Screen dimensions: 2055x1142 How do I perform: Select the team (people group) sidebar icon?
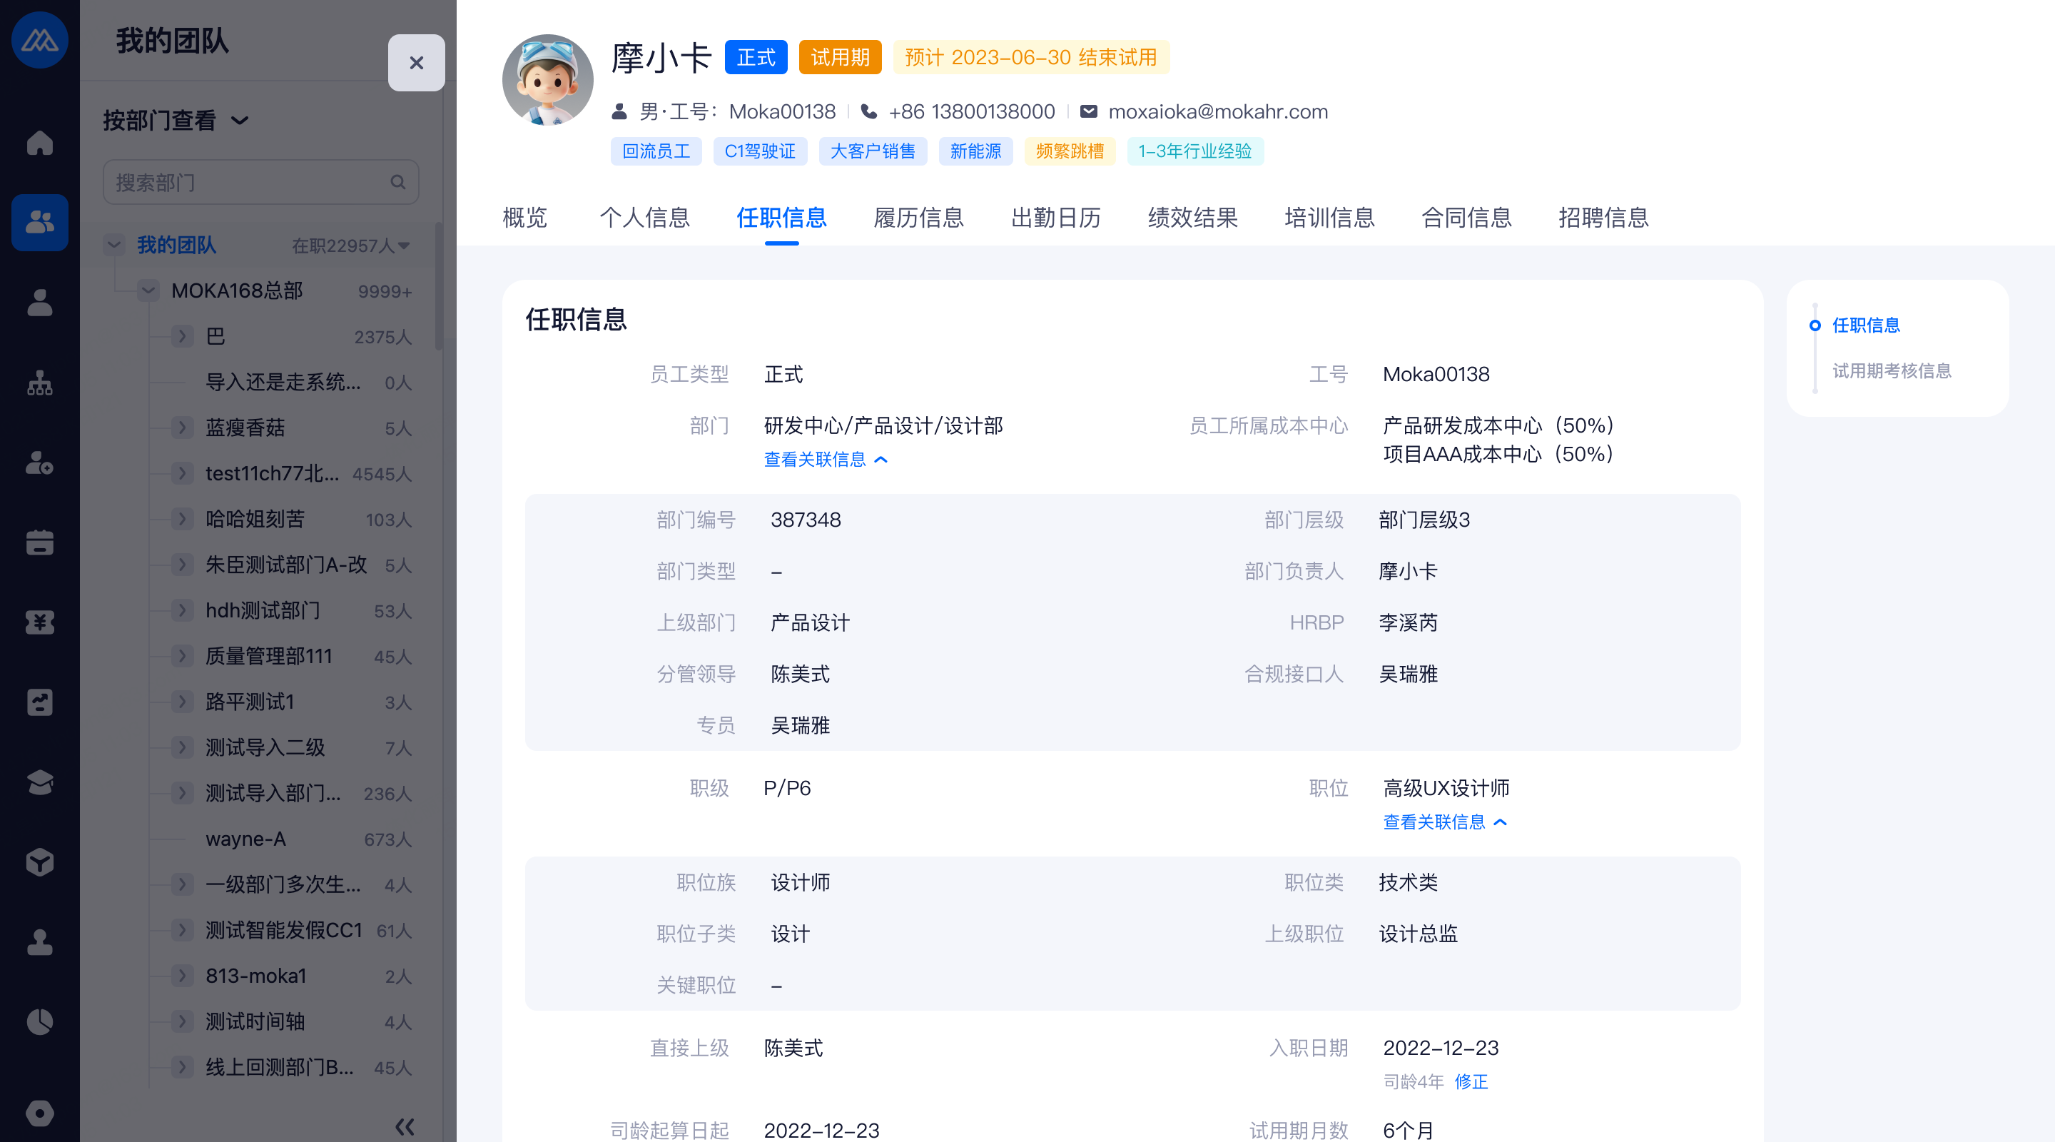[x=39, y=223]
